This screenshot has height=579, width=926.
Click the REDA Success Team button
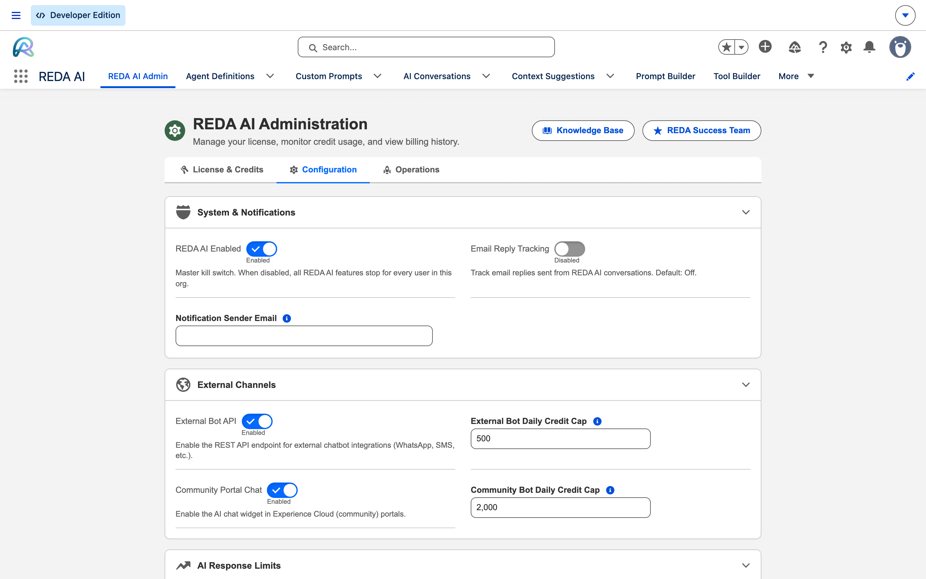tap(701, 131)
